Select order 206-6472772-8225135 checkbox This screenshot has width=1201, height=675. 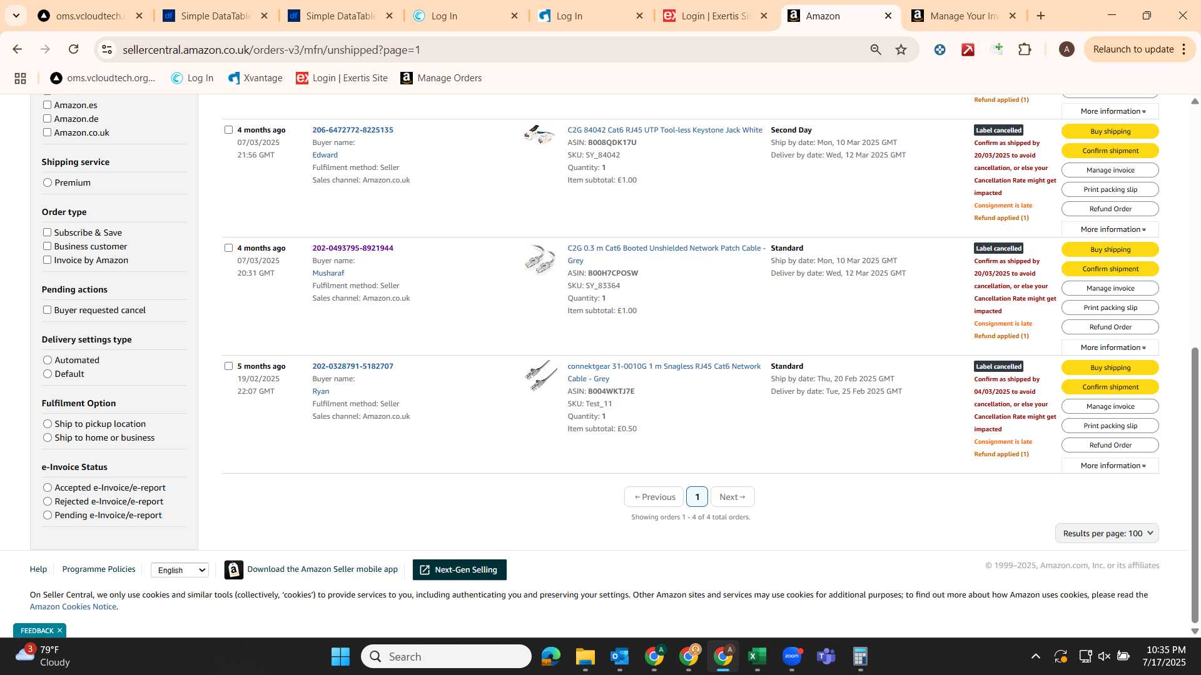click(x=228, y=130)
